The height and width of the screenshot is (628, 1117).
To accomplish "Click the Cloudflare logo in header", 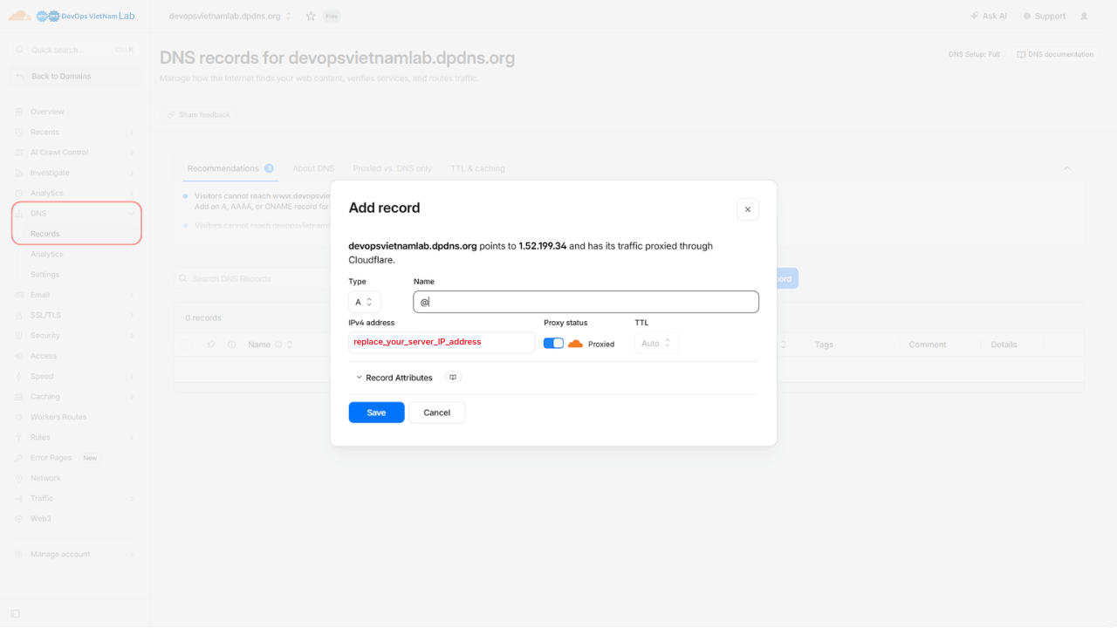I will tap(19, 16).
